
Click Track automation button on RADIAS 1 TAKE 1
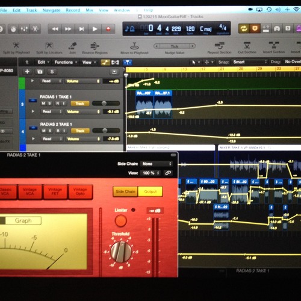click(80, 104)
